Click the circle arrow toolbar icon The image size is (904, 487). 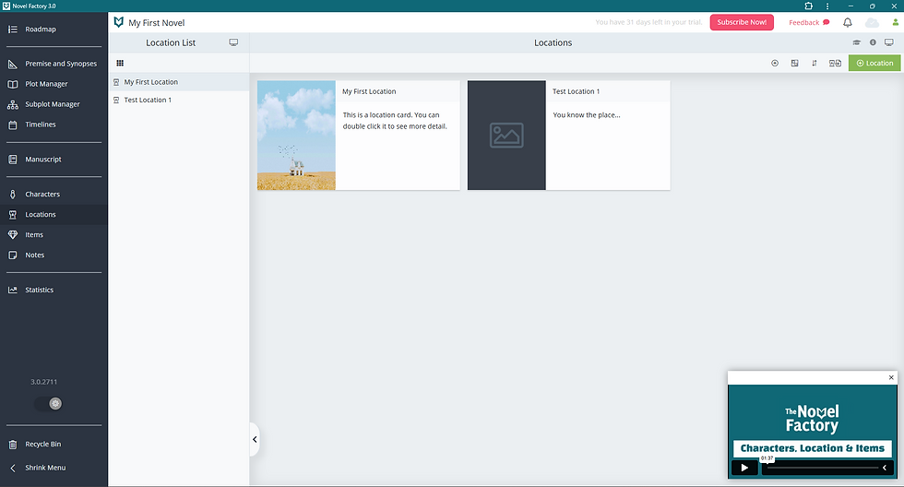pyautogui.click(x=775, y=63)
